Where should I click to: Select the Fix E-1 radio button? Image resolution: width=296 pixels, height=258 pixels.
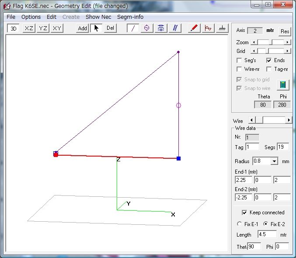pyautogui.click(x=239, y=224)
